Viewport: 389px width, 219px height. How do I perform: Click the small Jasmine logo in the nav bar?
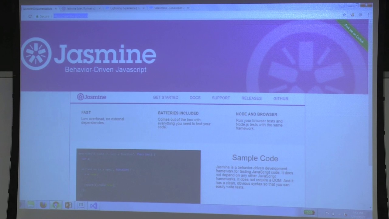pos(91,97)
